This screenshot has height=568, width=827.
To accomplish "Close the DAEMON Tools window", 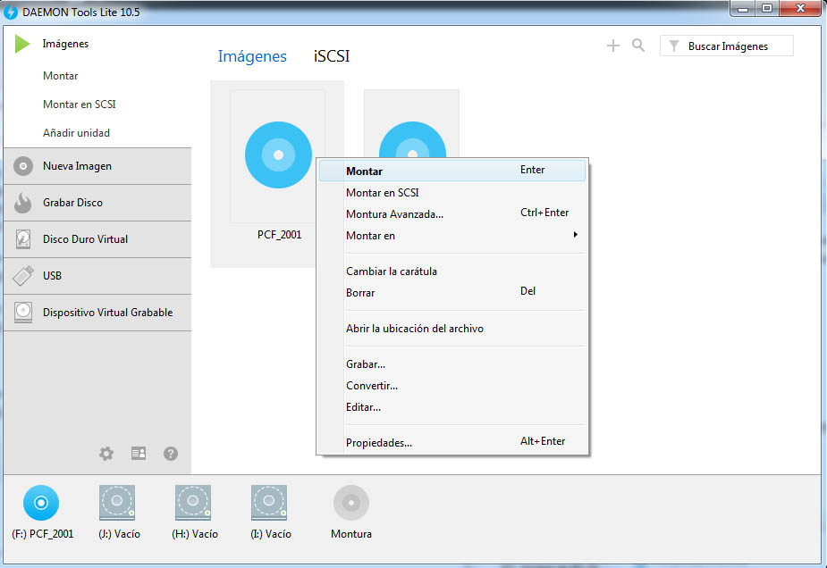I will tap(800, 8).
